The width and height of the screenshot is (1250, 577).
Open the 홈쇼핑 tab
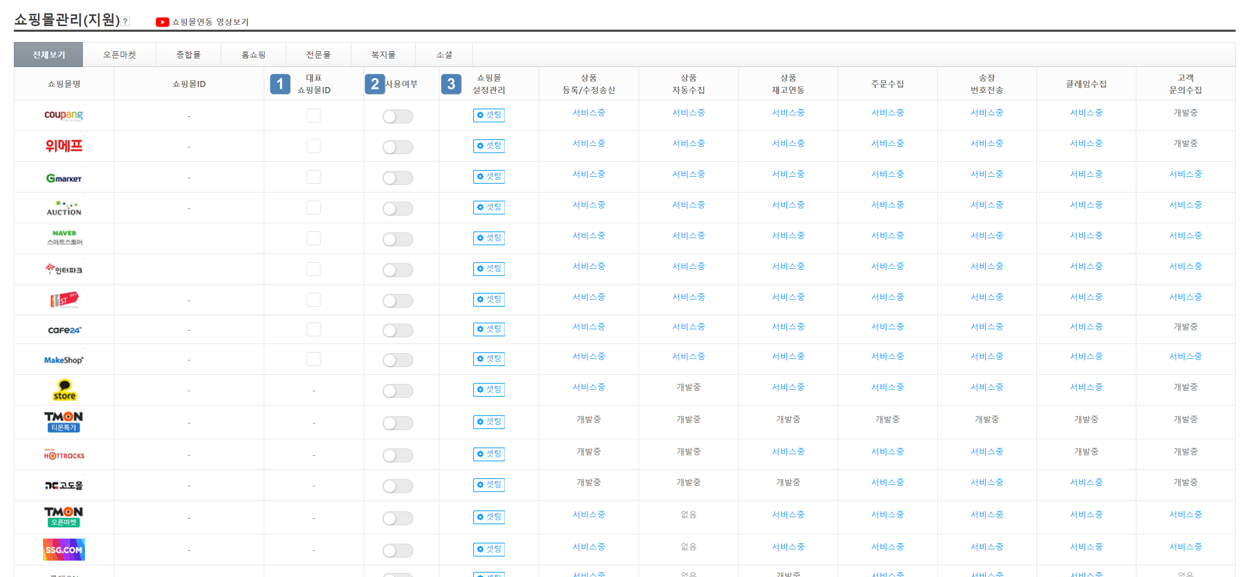[x=253, y=55]
